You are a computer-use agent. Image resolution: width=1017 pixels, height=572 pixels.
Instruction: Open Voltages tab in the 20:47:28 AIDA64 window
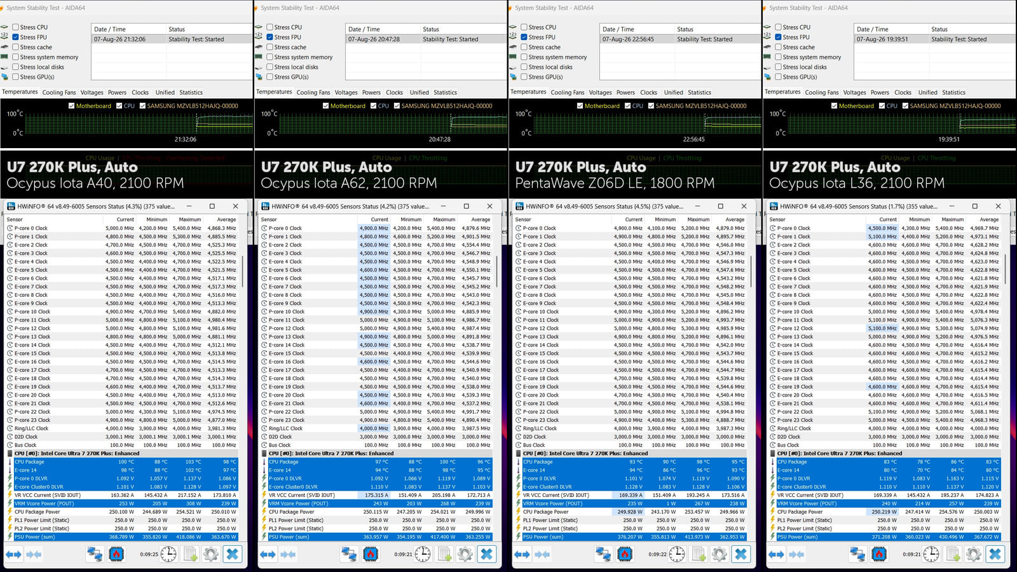point(346,92)
